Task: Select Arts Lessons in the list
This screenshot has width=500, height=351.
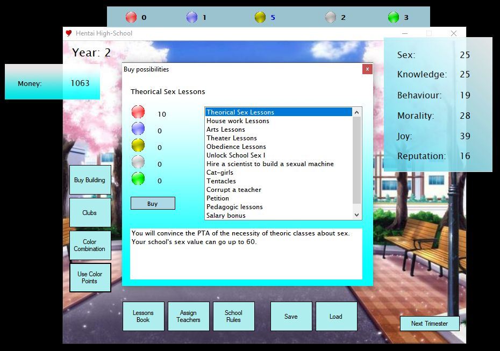Action: pyautogui.click(x=226, y=130)
